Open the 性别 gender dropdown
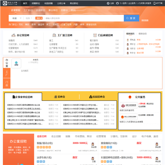 point(29,18)
